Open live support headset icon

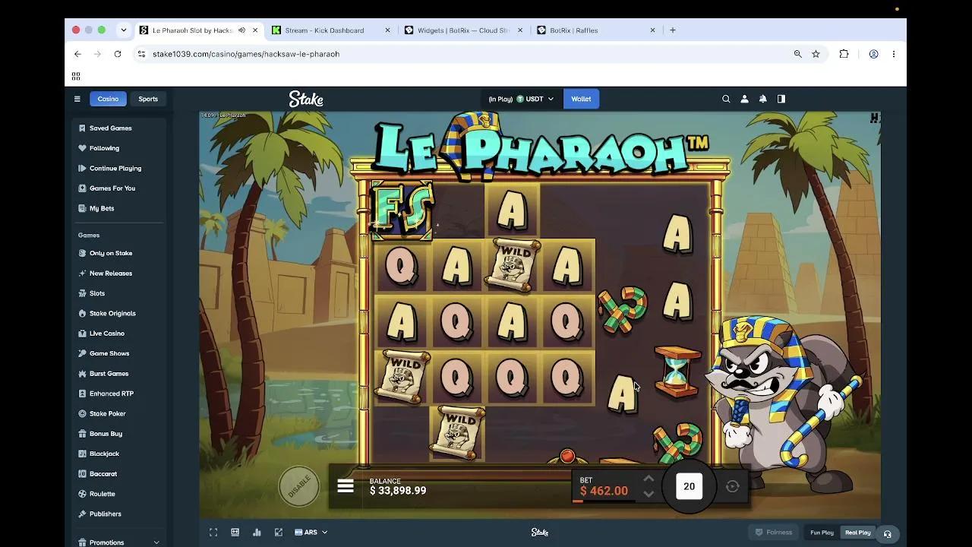887,534
